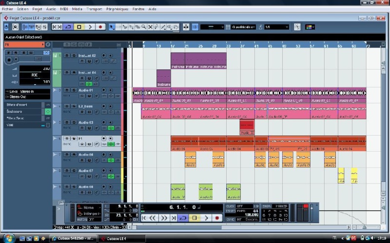Screen dimensions: 390x243
Task: Open the Projet menu
Action: click(37, 9)
